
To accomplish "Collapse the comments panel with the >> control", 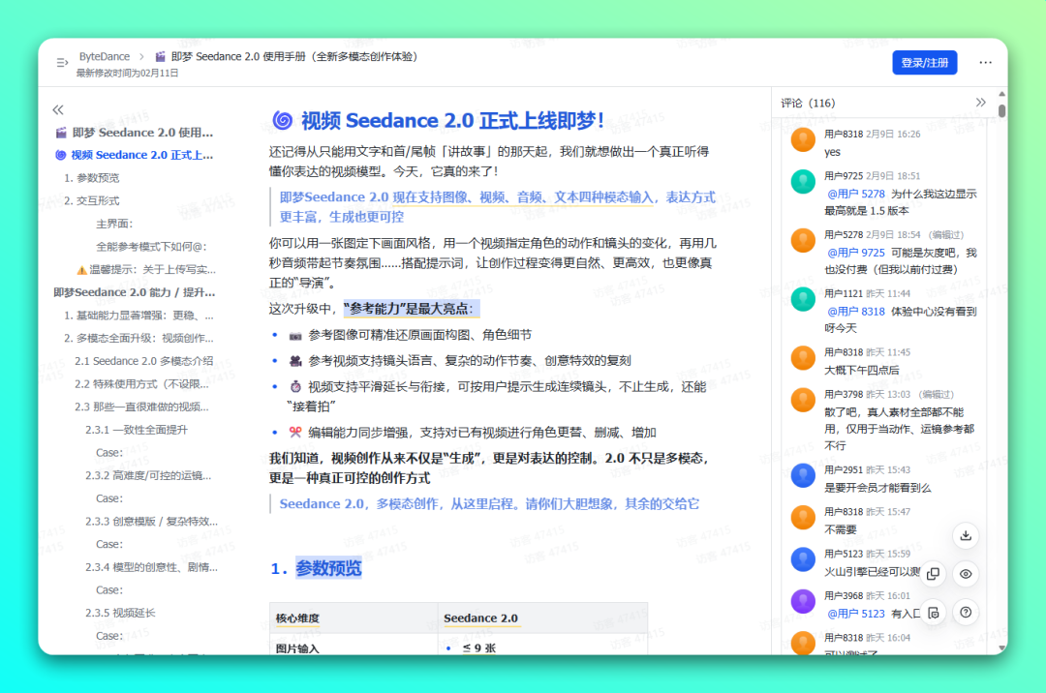I will [981, 102].
